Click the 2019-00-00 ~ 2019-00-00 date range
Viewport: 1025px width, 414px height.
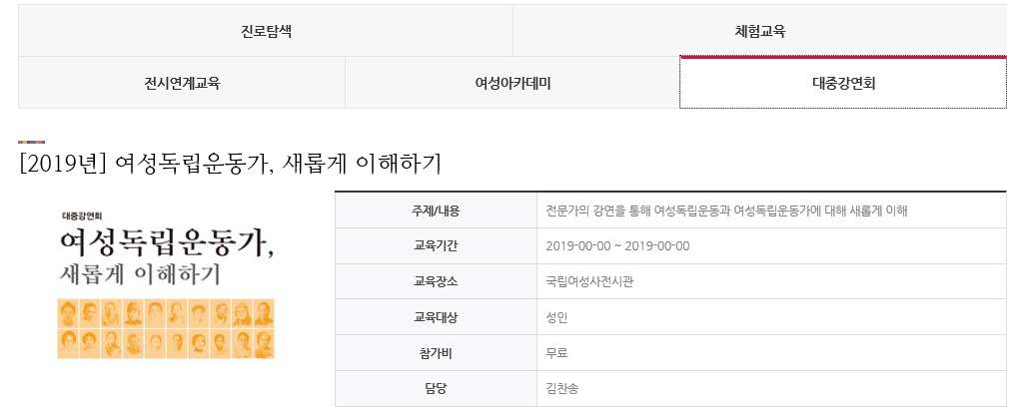pos(617,246)
